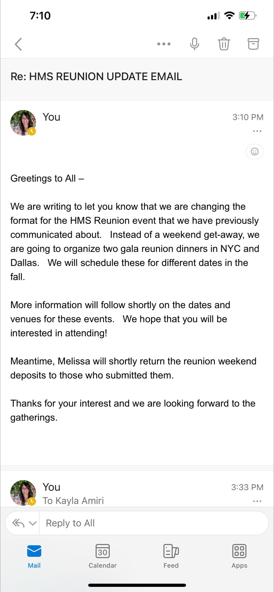Screen dimensions: 274x592
Task: Expand reply options dropdown chevron
Action: tap(33, 523)
